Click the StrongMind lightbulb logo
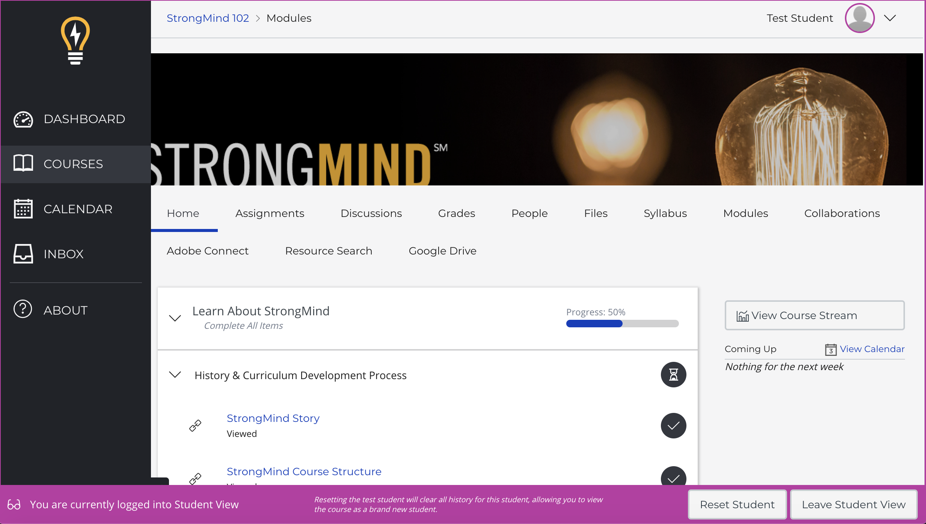 (75, 41)
